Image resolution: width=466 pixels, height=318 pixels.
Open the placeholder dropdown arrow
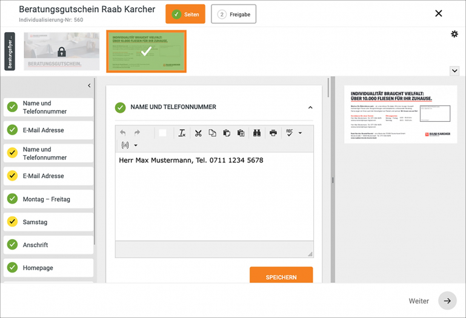tap(136, 145)
